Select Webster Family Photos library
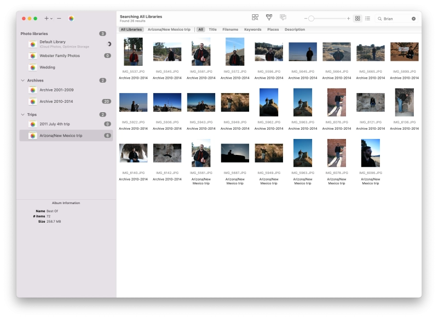The height and width of the screenshot is (319, 438). pyautogui.click(x=59, y=56)
